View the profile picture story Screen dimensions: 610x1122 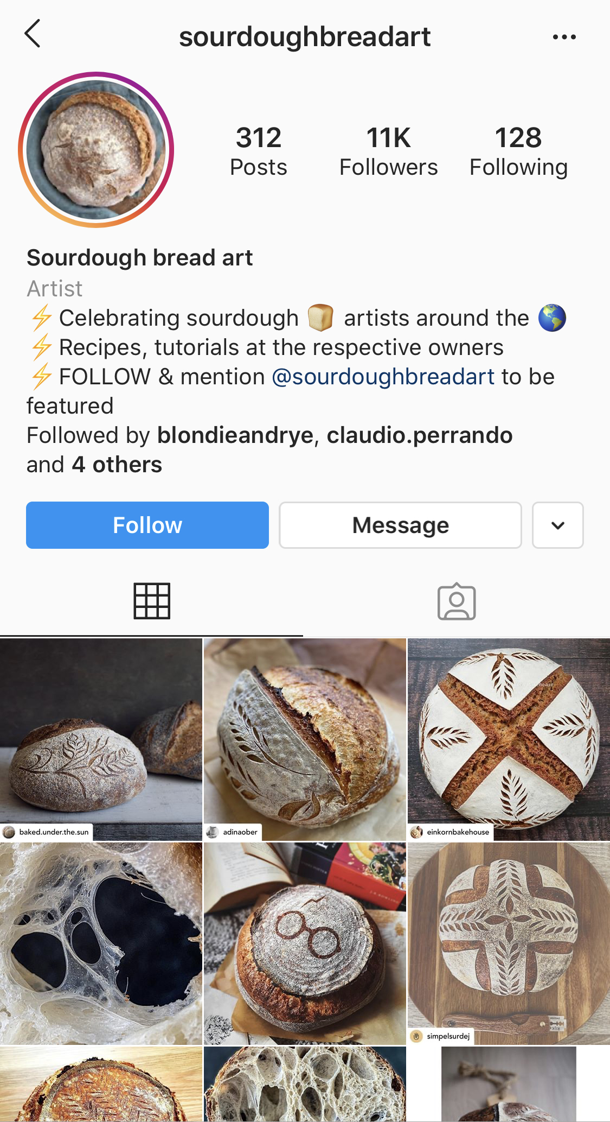(97, 150)
